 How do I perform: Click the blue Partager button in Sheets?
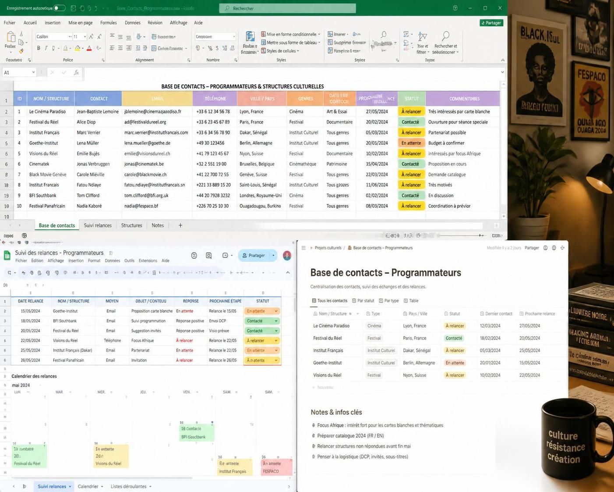pos(254,255)
